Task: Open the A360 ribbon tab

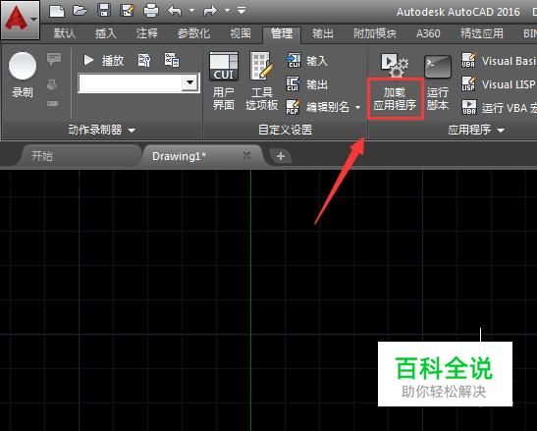Action: point(428,33)
